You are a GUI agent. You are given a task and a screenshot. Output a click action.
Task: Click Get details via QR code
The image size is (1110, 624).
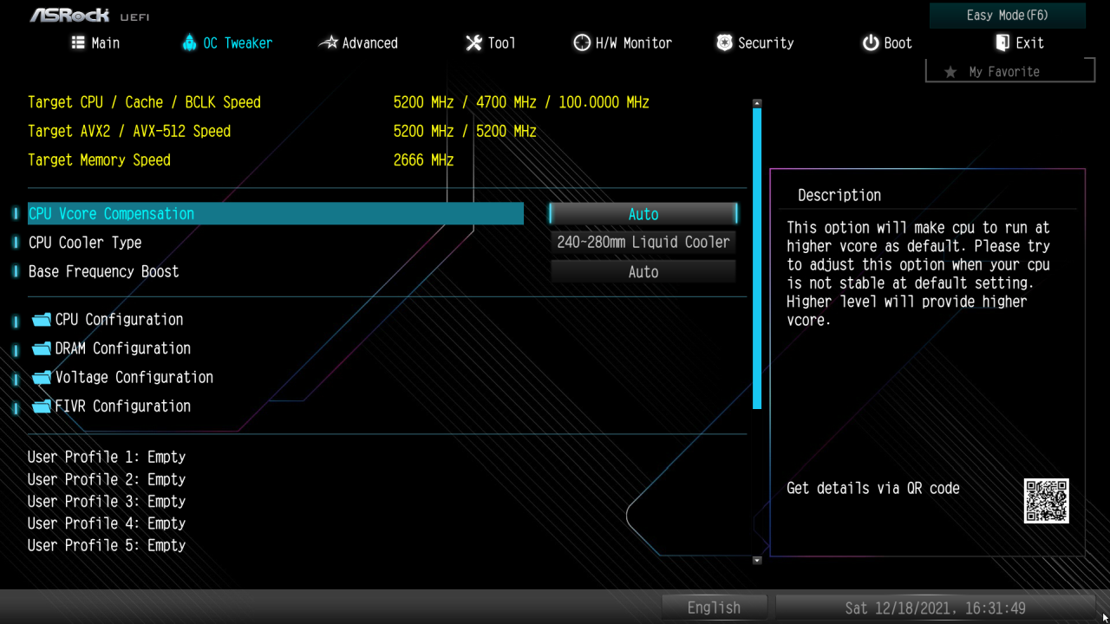(x=873, y=489)
